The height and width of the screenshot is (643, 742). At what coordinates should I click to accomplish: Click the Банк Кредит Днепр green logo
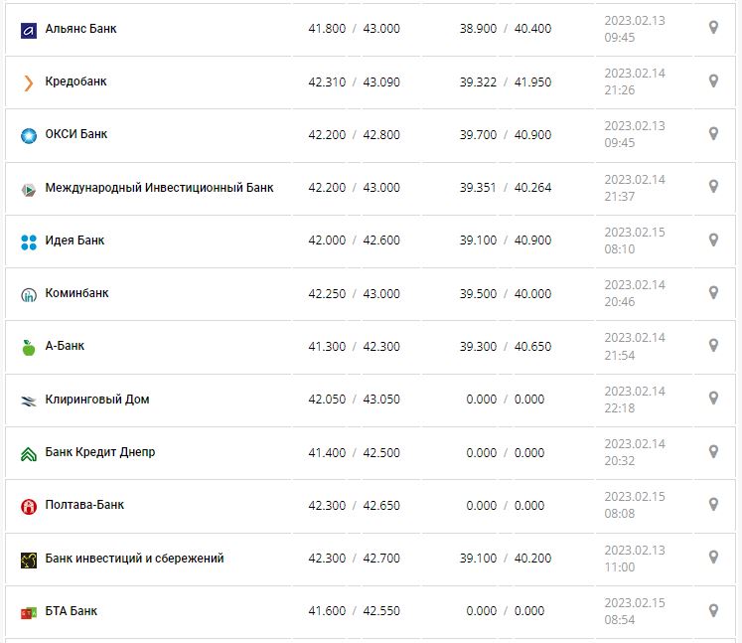pos(28,453)
